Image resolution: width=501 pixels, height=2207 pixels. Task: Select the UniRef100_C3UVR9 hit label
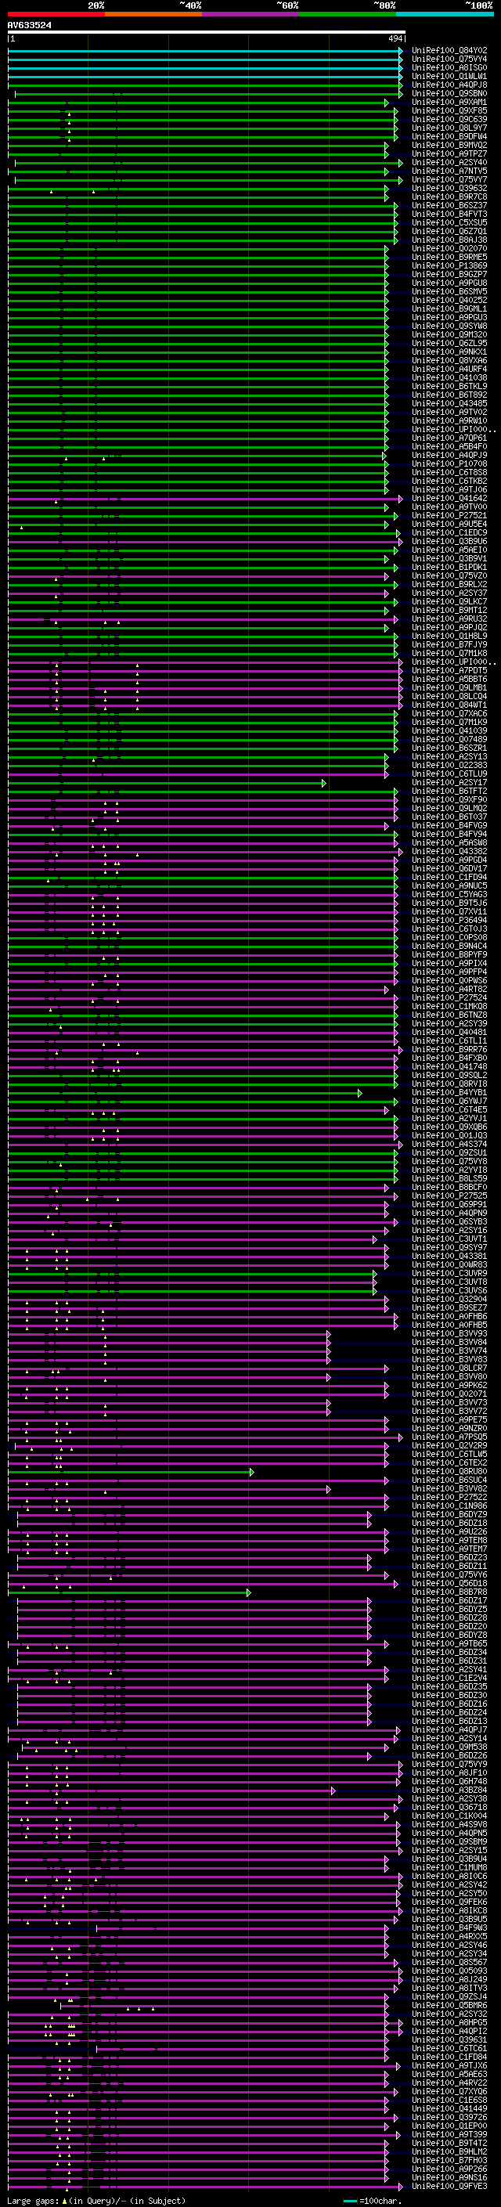(449, 1273)
